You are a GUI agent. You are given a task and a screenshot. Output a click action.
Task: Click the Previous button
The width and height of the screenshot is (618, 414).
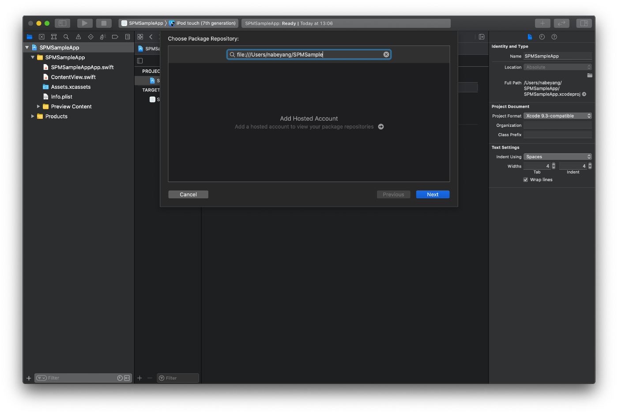click(393, 194)
